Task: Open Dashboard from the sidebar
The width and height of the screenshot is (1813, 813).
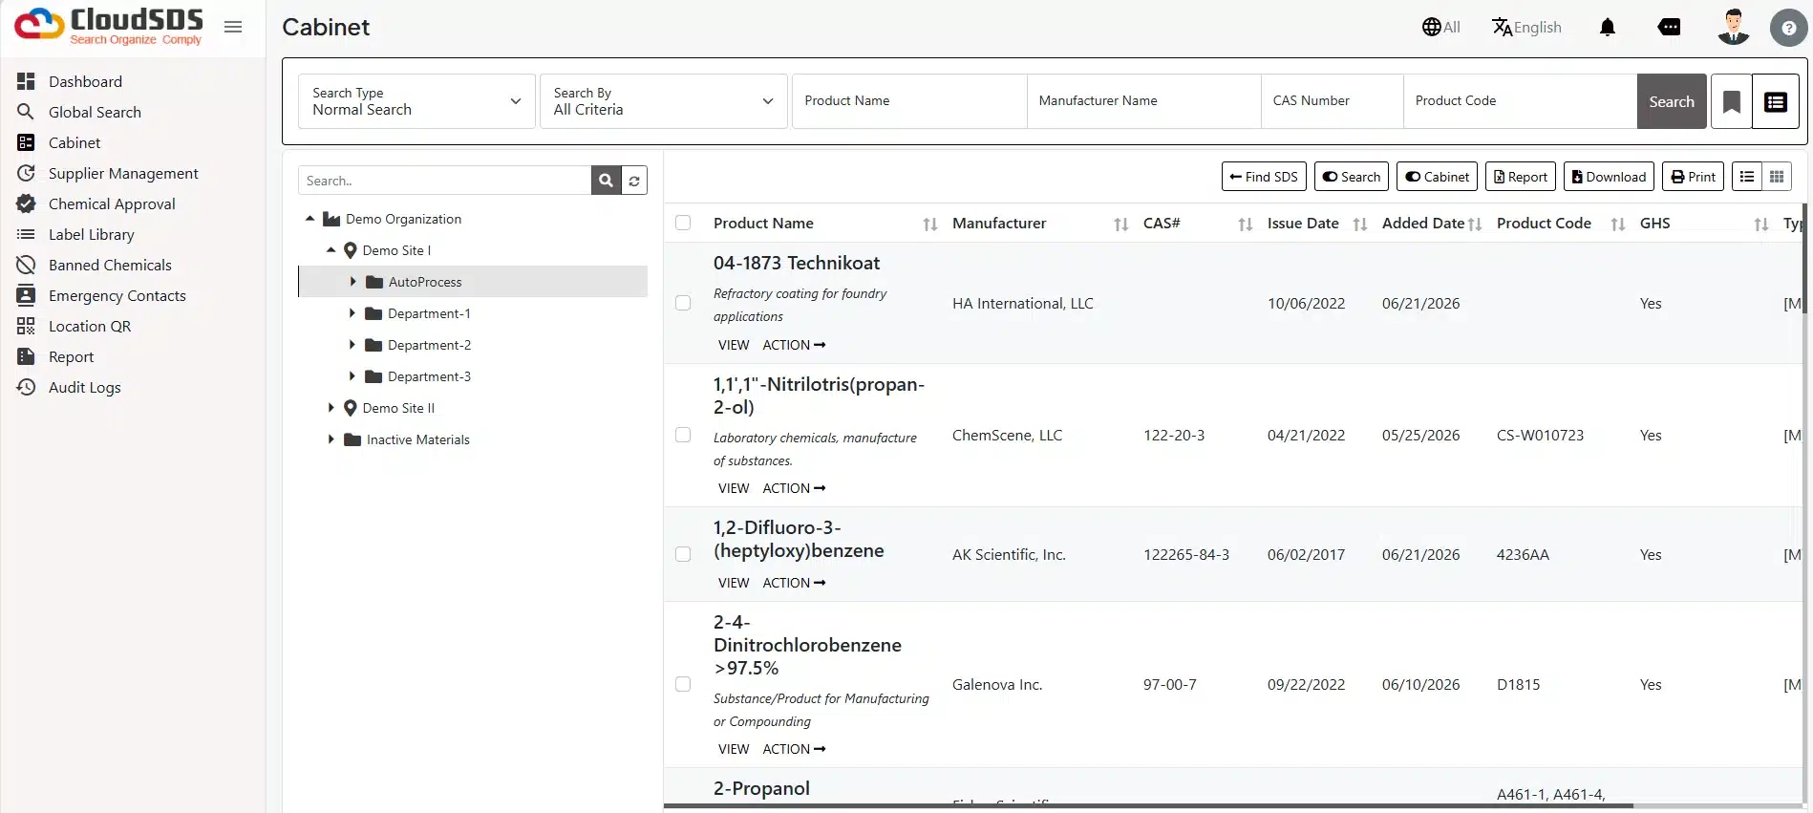Action: click(85, 81)
